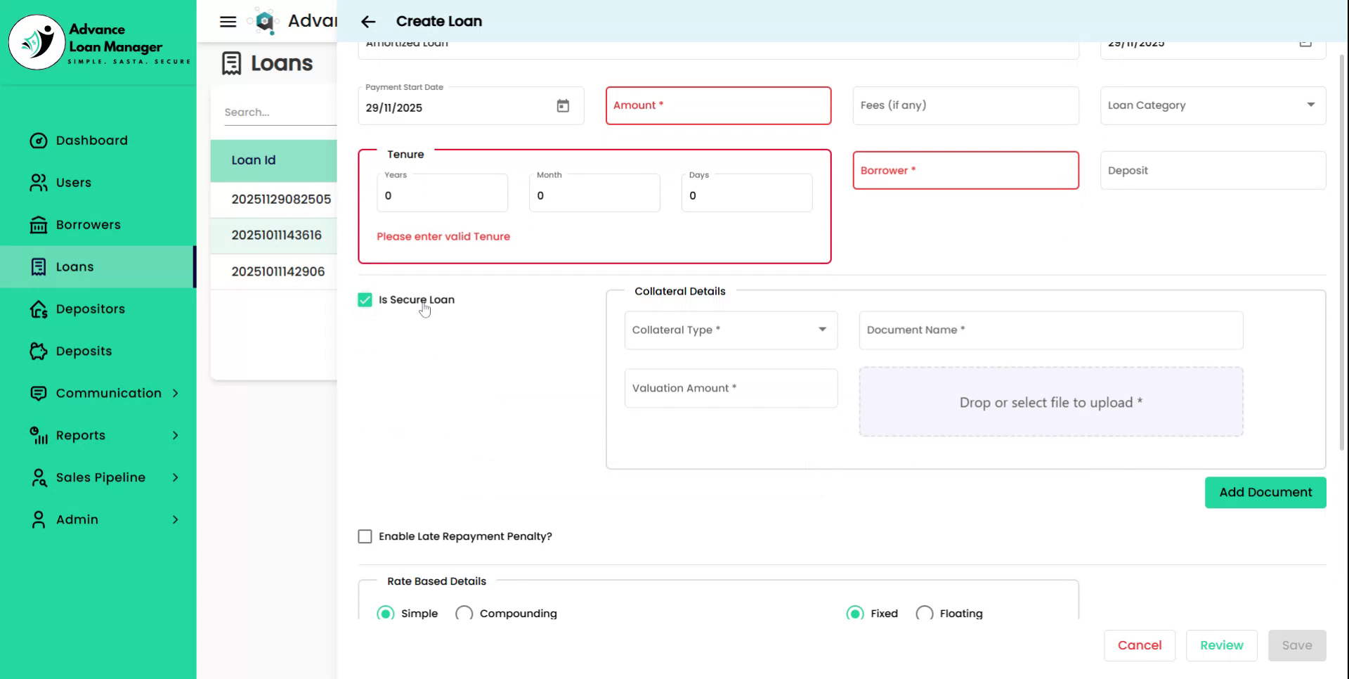Click the Deposits piggy bank icon
1349x679 pixels.
click(x=39, y=351)
